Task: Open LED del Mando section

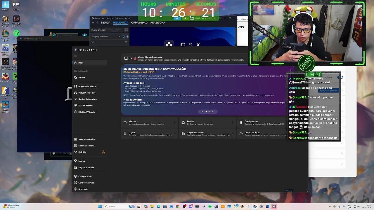Action: coord(90,106)
